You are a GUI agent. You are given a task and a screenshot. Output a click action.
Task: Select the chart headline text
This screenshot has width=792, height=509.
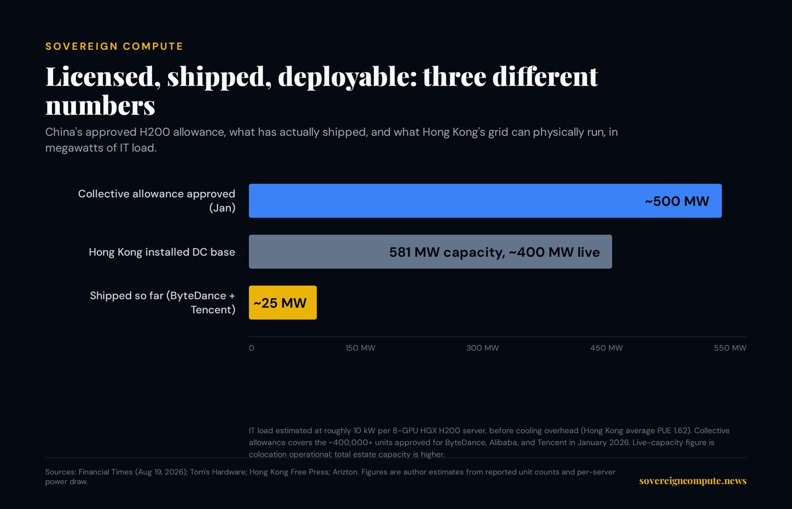321,90
